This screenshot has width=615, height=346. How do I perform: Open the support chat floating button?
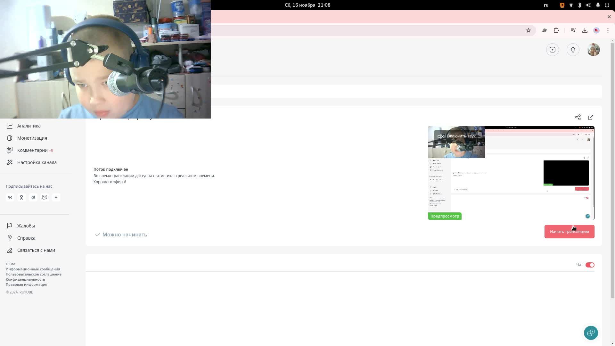point(591,333)
